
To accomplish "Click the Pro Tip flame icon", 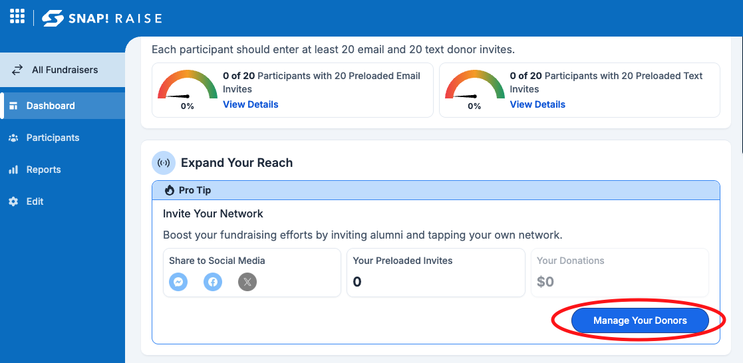I will pos(169,191).
